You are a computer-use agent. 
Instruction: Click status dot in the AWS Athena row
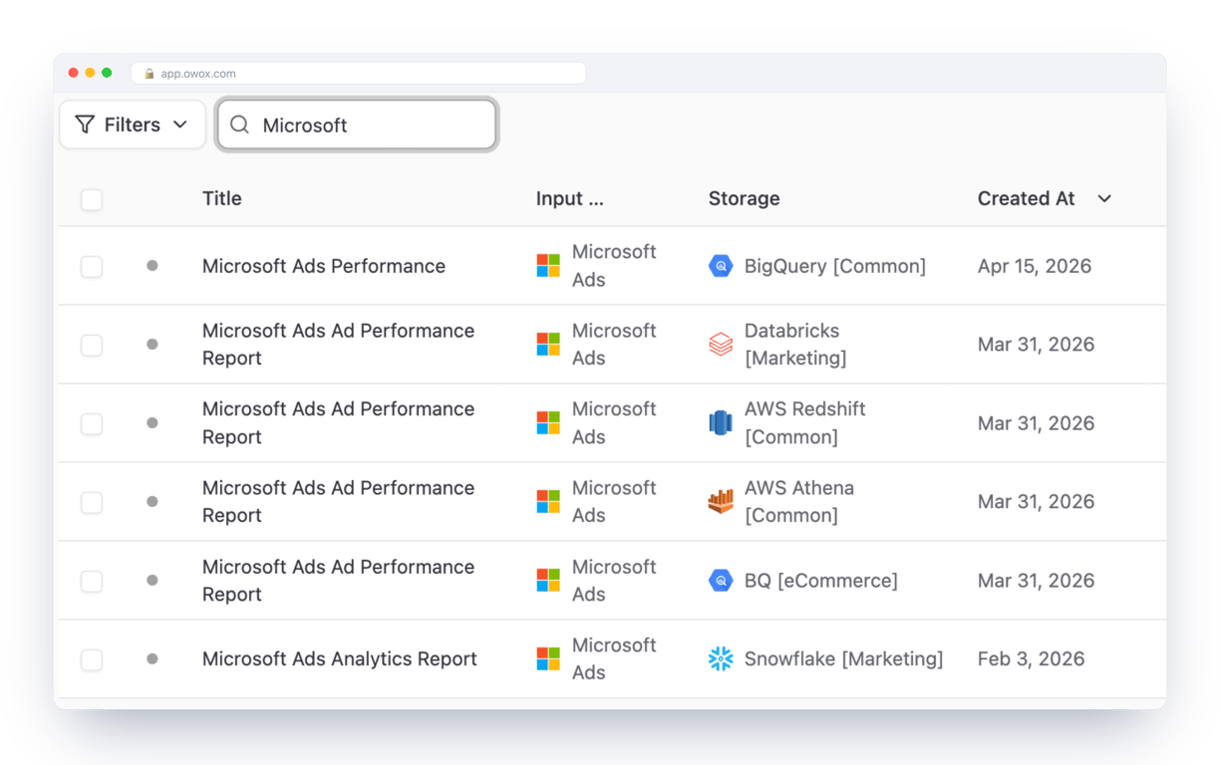[152, 502]
